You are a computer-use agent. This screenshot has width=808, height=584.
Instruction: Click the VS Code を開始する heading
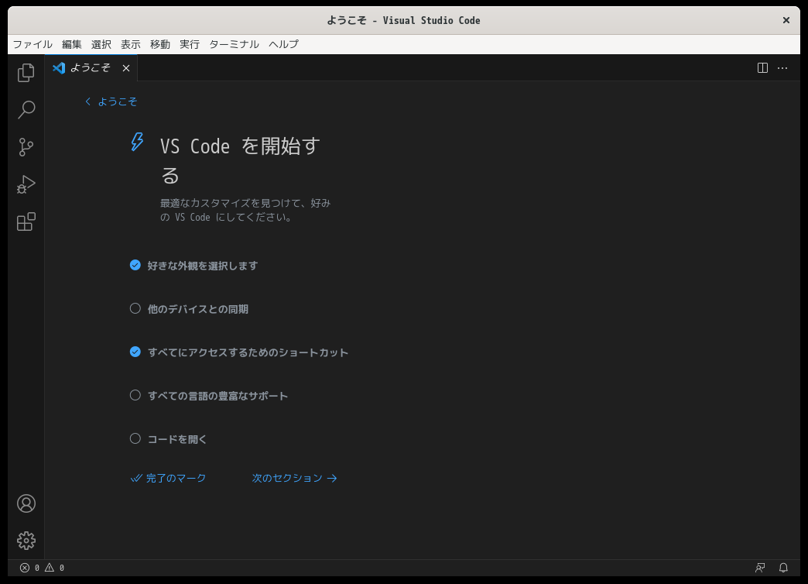241,160
